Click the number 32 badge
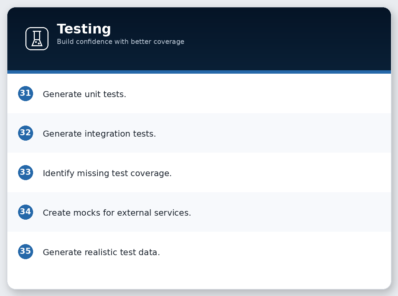The image size is (398, 296). (x=26, y=133)
